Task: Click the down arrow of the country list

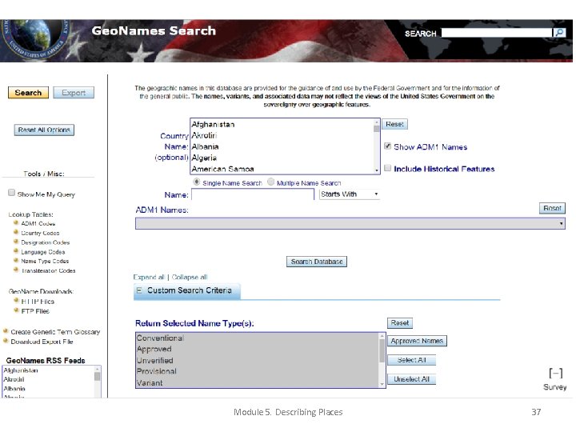Action: 377,170
